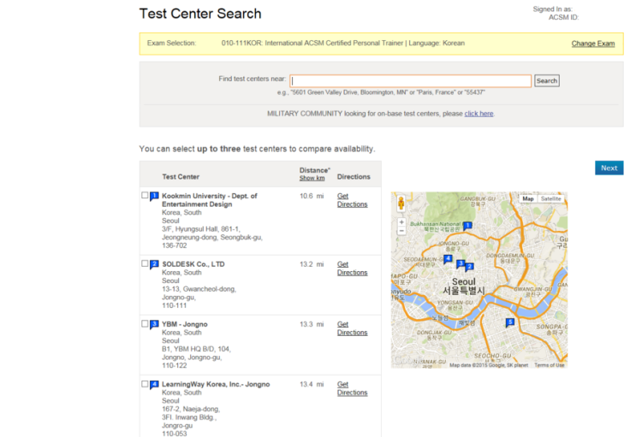Screen dimensions: 636x437
Task: Select the Kookmin University test center checkbox
Action: tap(145, 196)
